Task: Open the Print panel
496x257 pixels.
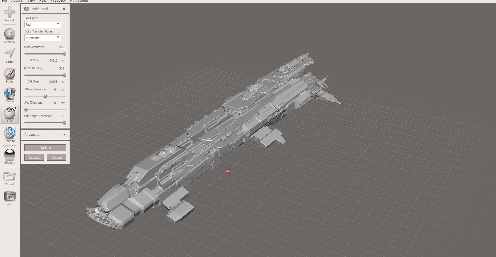Action: pyautogui.click(x=9, y=197)
